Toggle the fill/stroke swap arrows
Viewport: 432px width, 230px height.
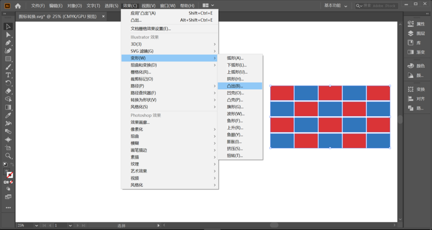pos(12,164)
